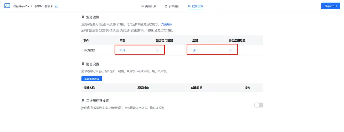This screenshot has width=344, height=132.
Task: Enable the 是否启用前置 checkbox
Action: 158,50
